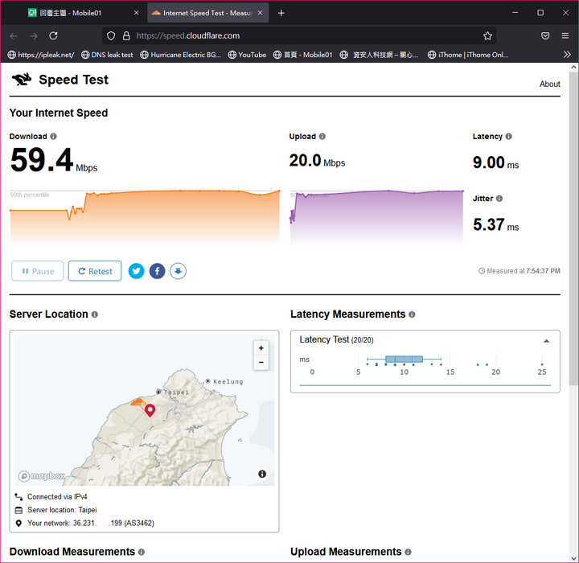Viewport: 579px width, 563px height.
Task: Open the 首頁 - Mobile01 bookmark
Action: pyautogui.click(x=303, y=55)
